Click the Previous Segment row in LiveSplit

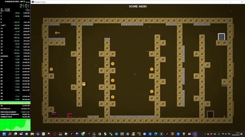(15, 112)
